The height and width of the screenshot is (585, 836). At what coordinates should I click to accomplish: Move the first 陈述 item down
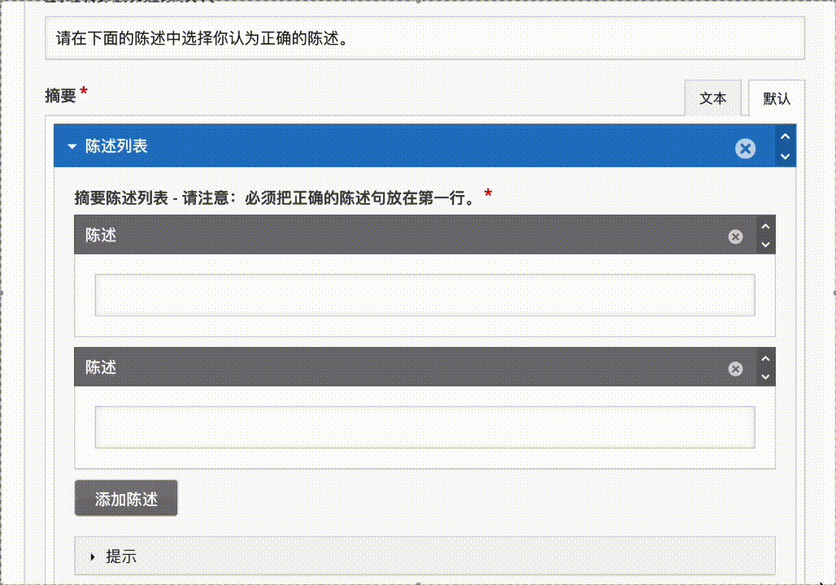tap(764, 245)
